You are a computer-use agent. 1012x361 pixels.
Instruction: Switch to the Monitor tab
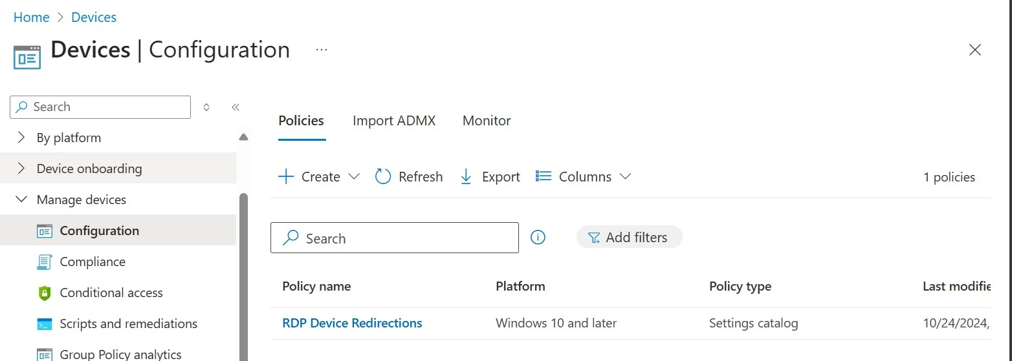[x=487, y=121]
